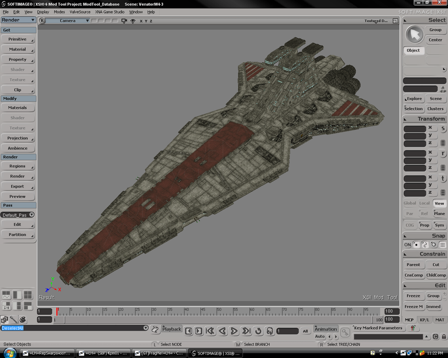Open the Display menu
448x358 pixels.
(x=43, y=12)
